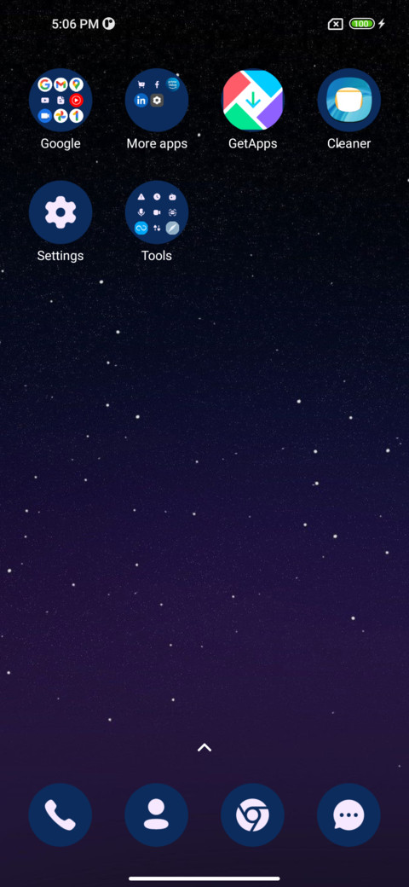Tap notification icon beside the time
Image resolution: width=409 pixels, height=887 pixels.
tap(108, 24)
